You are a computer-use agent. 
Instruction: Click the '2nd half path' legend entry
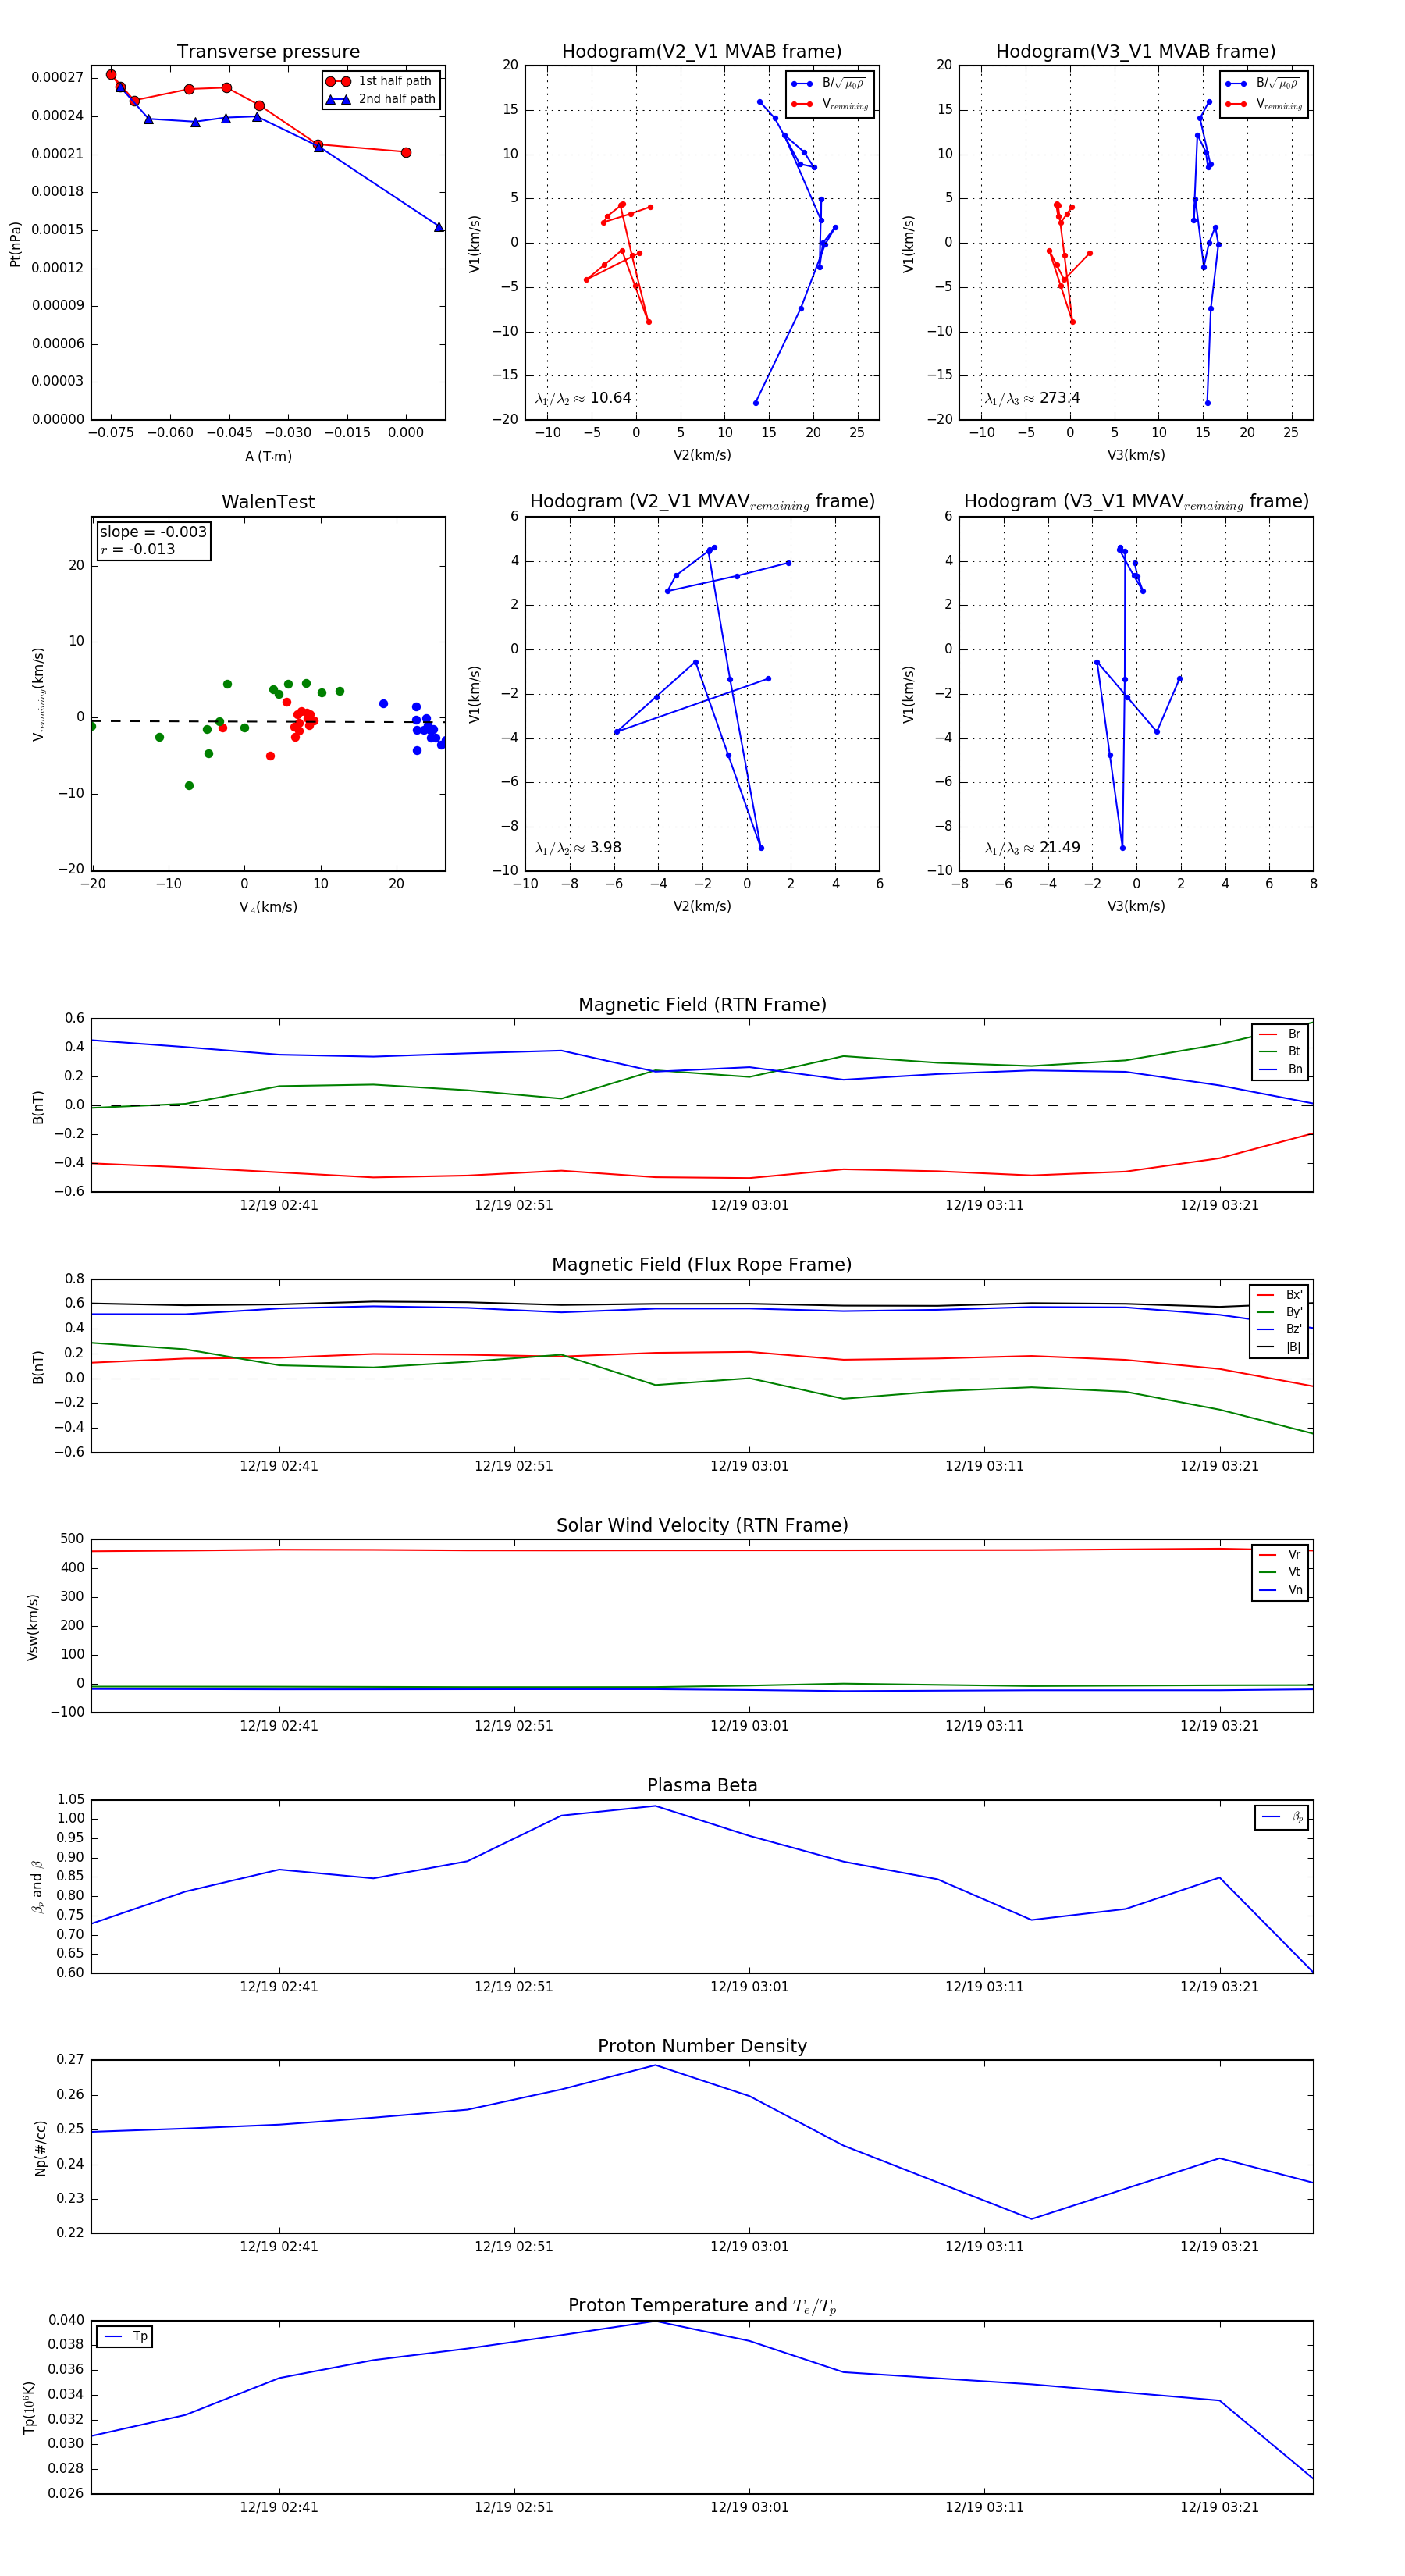tap(381, 99)
